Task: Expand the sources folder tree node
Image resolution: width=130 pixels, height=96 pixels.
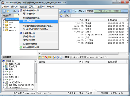Action: coord(4,27)
